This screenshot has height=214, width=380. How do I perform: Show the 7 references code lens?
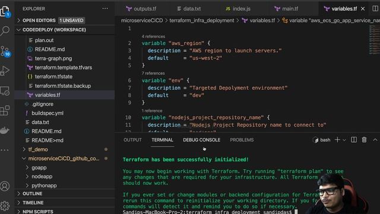click(x=153, y=73)
